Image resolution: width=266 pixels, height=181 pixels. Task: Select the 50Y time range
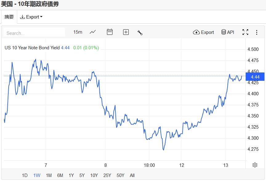point(120,175)
